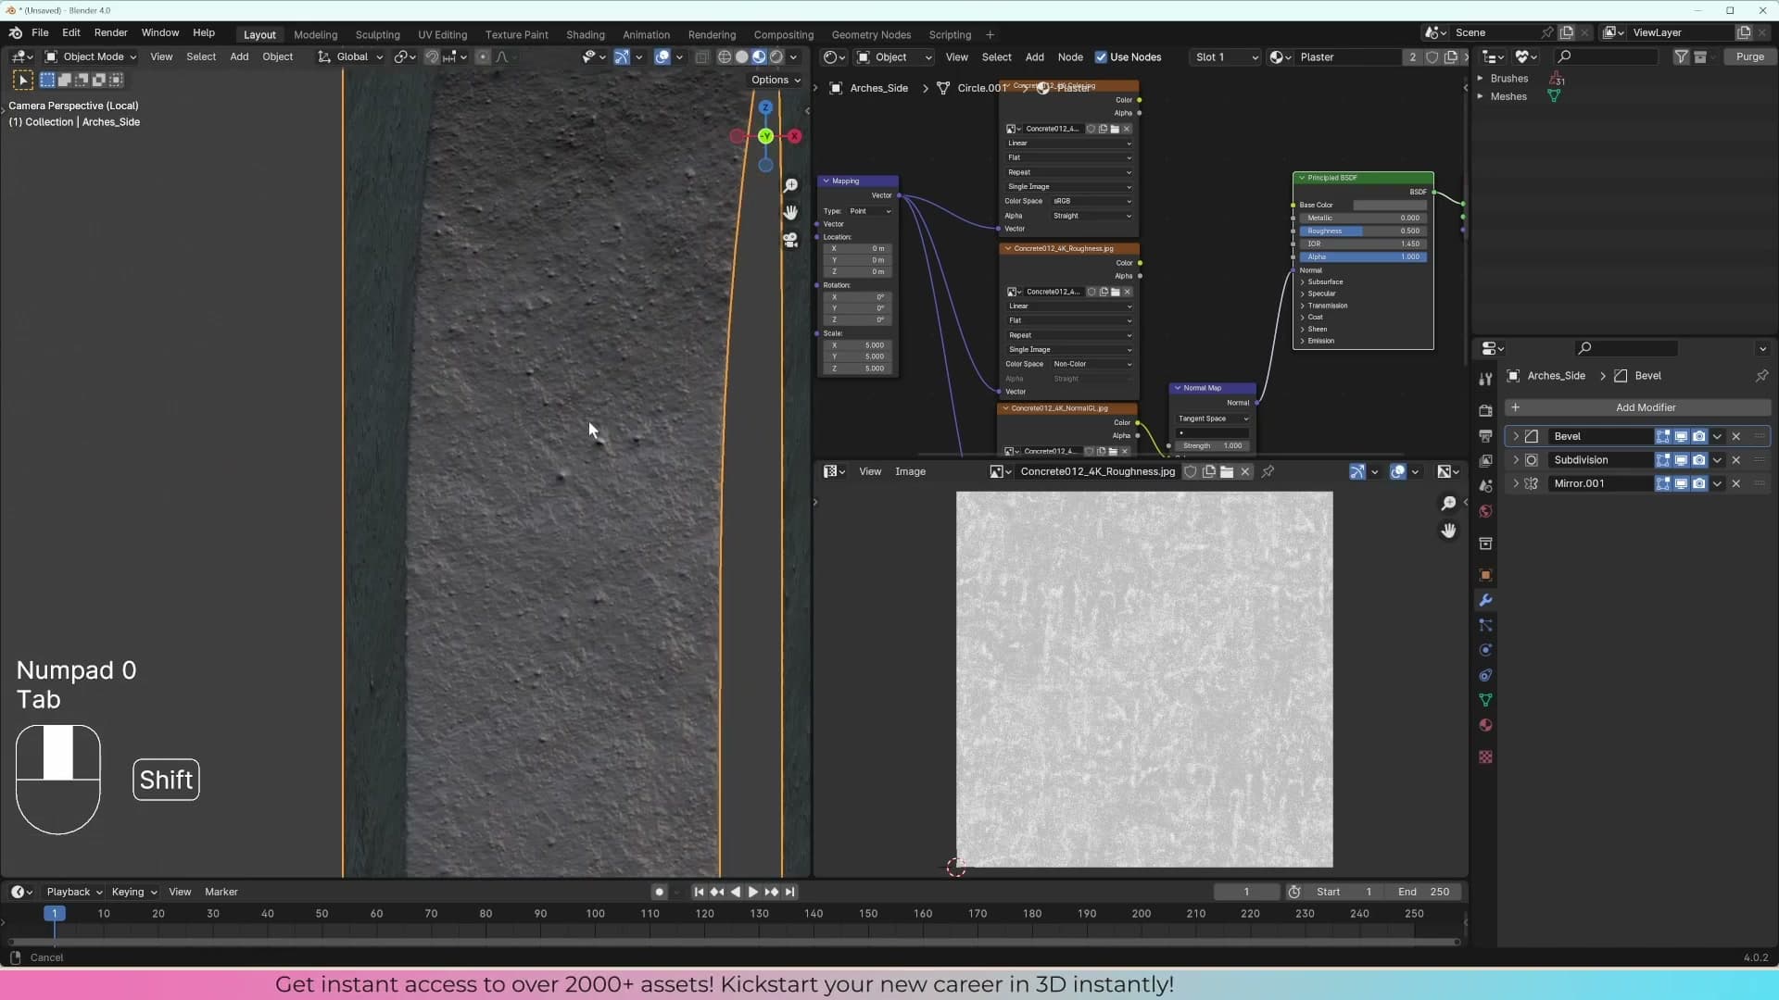Expand the Subdivision modifier panel
Image resolution: width=1779 pixels, height=1000 pixels.
tap(1516, 460)
